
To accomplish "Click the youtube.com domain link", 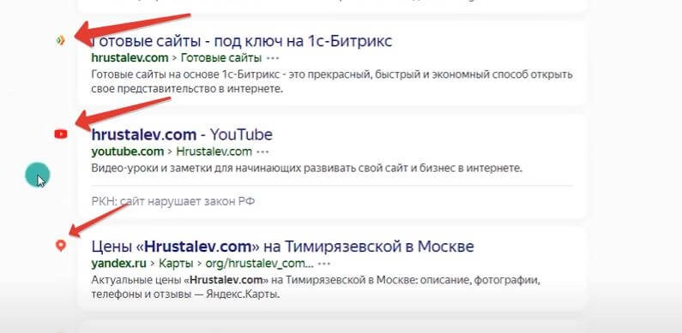I will click(128, 152).
